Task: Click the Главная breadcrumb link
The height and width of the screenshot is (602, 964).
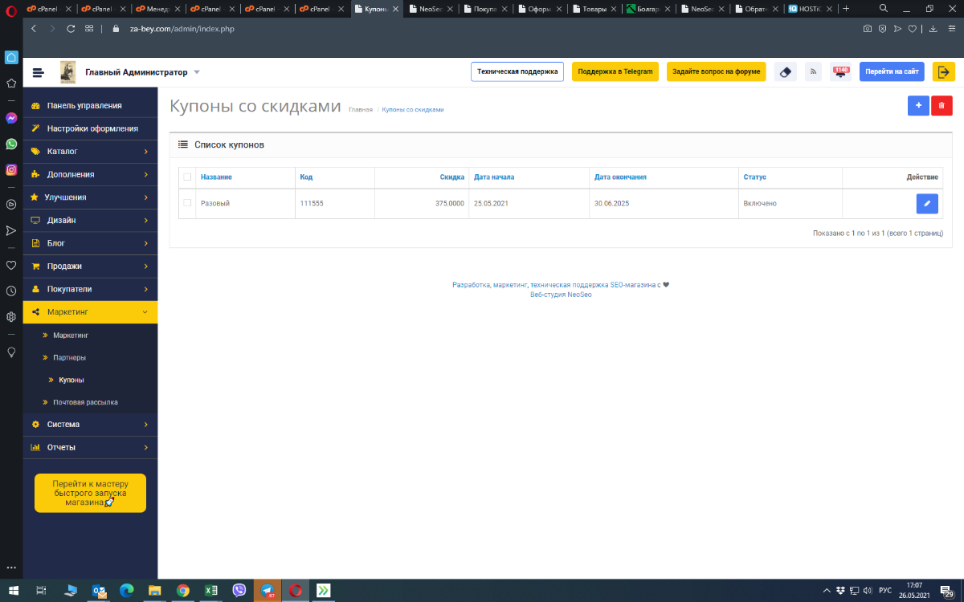Action: (361, 109)
